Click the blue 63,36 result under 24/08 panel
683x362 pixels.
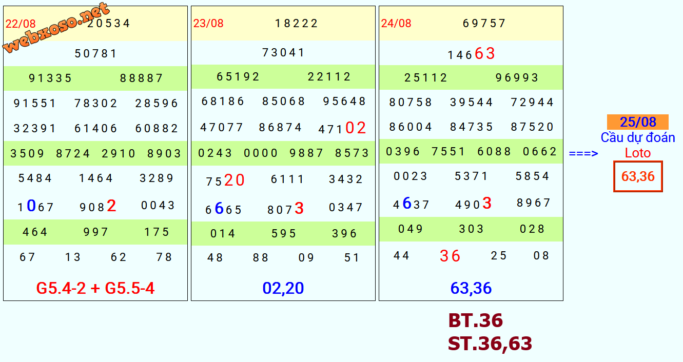click(471, 288)
